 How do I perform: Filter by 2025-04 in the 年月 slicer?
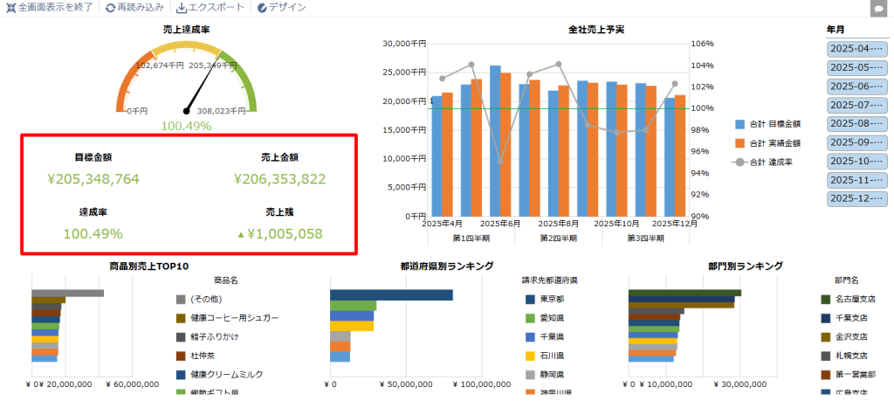click(x=857, y=49)
